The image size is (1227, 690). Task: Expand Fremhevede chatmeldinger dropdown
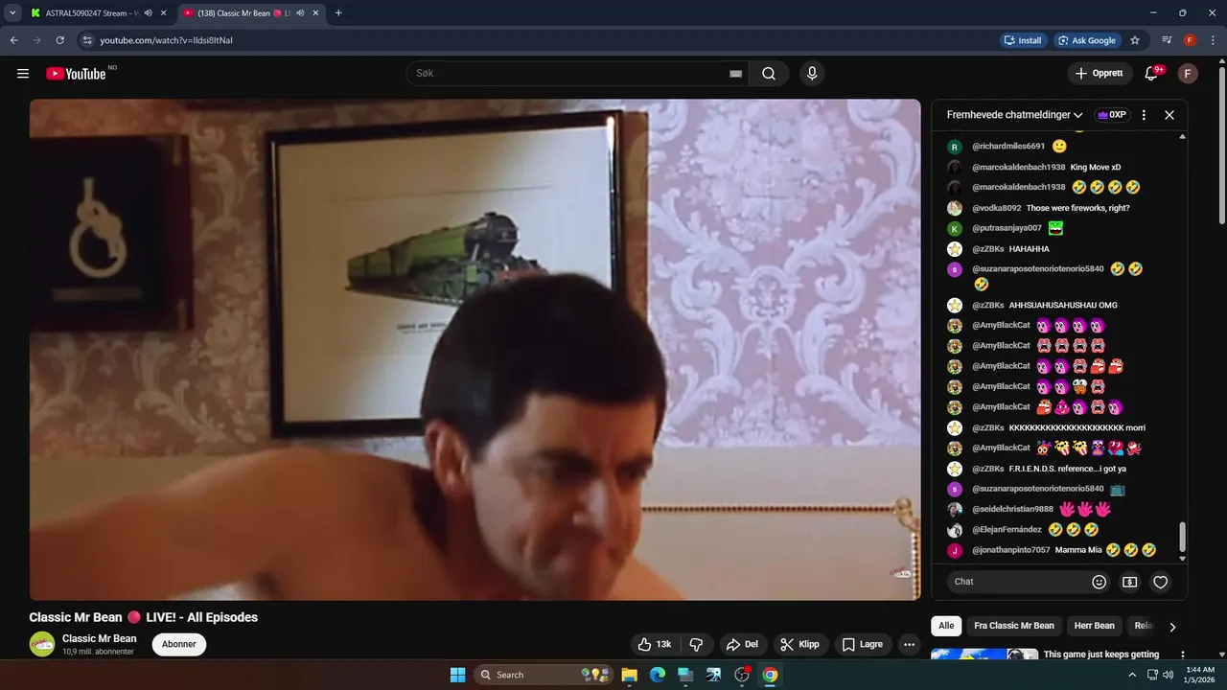pyautogui.click(x=1015, y=115)
